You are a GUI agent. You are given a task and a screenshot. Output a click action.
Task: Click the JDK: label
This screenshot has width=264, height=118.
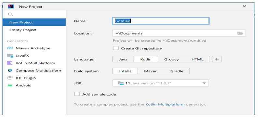click(x=78, y=83)
